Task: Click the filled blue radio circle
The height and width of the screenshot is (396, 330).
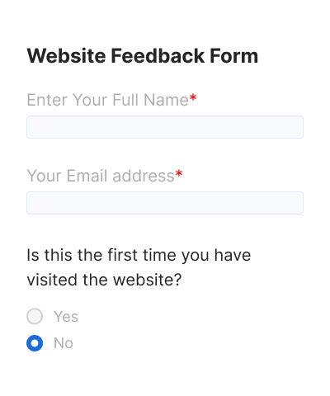Action: tap(35, 343)
